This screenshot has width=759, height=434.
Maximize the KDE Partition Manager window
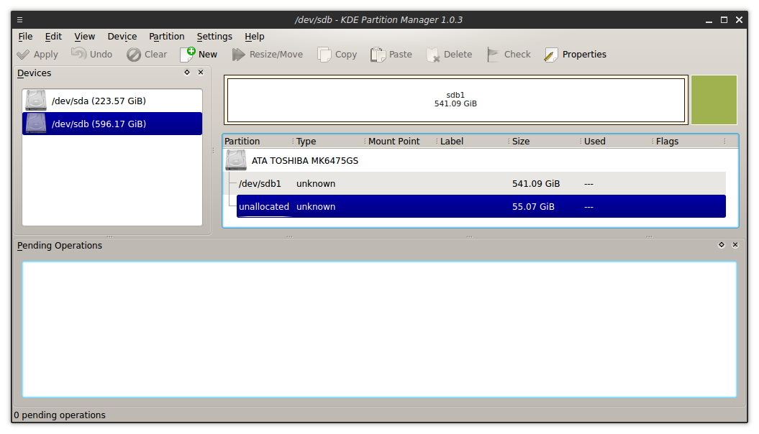[x=724, y=20]
